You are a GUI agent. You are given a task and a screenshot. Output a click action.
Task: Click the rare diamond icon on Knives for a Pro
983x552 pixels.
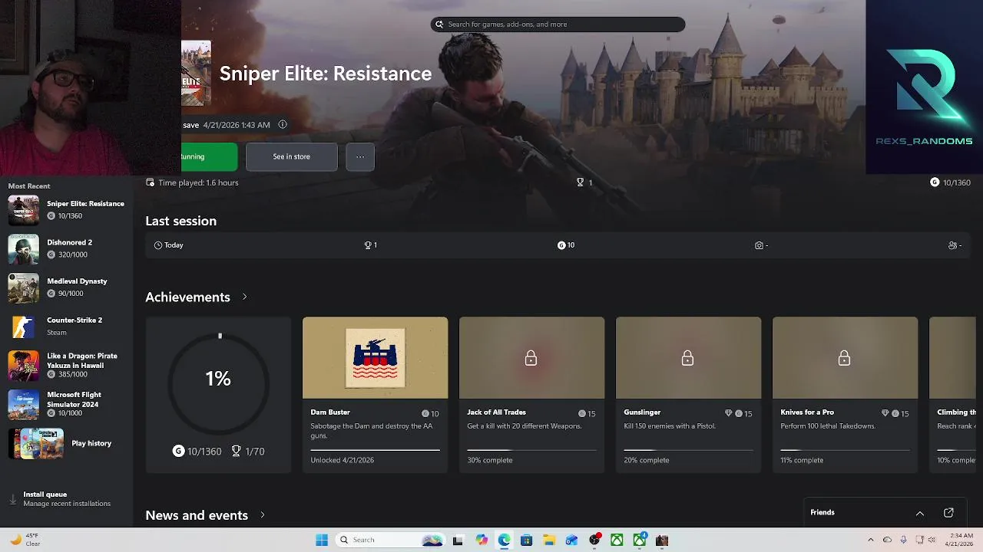click(x=885, y=413)
